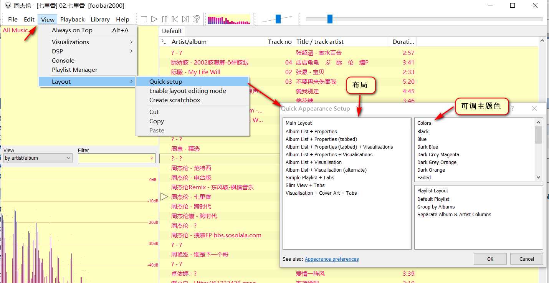Click the foobar2000 alien title icon
This screenshot has height=283, width=549.
click(8, 5)
